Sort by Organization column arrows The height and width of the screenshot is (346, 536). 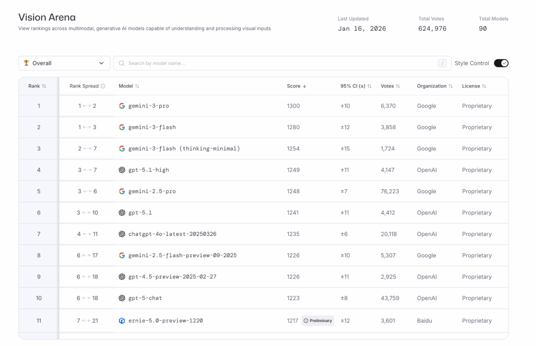click(x=451, y=86)
